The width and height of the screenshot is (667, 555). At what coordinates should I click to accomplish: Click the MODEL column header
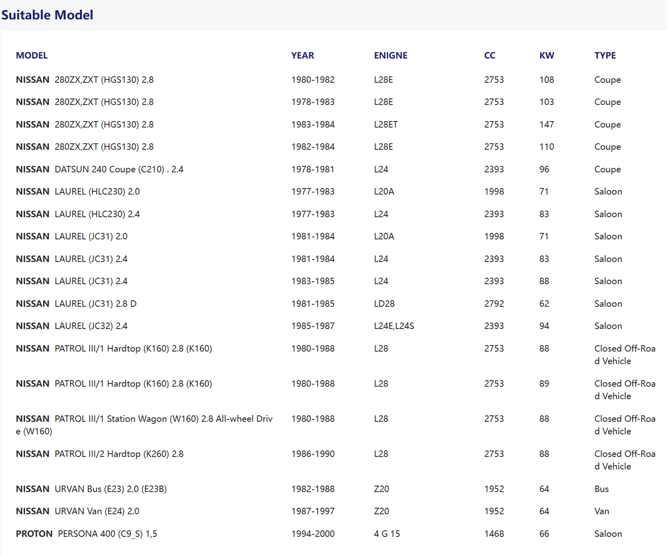(32, 55)
